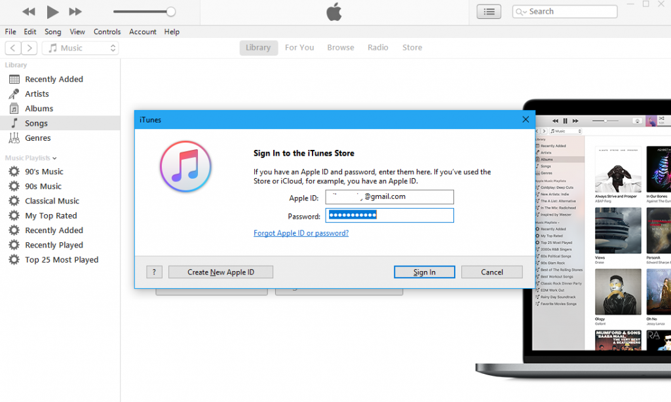Open the Music media type dropdown
This screenshot has height=402, width=671.
pyautogui.click(x=81, y=48)
